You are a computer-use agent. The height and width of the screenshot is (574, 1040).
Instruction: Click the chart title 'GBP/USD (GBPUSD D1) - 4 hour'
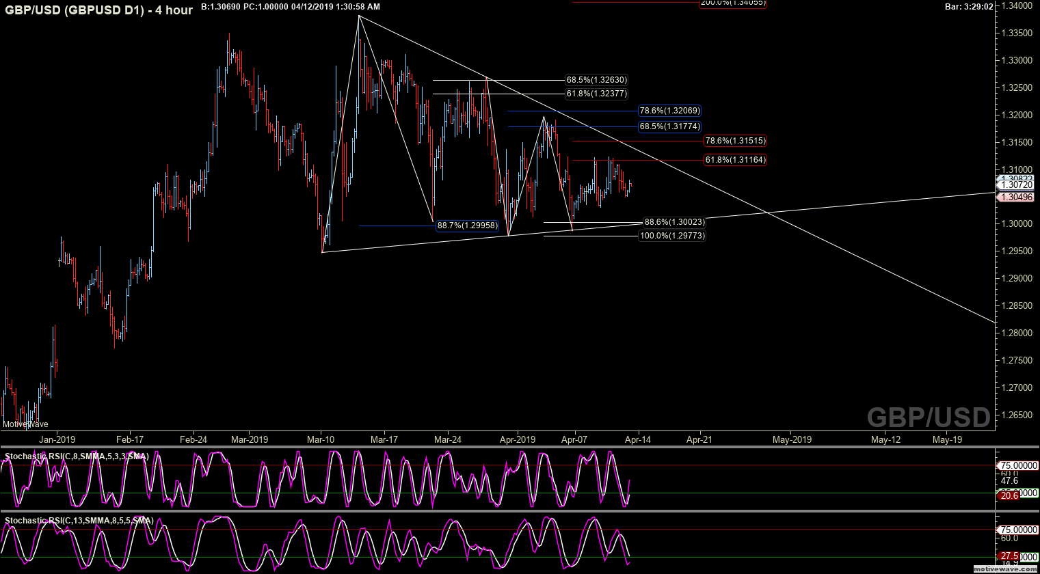98,10
